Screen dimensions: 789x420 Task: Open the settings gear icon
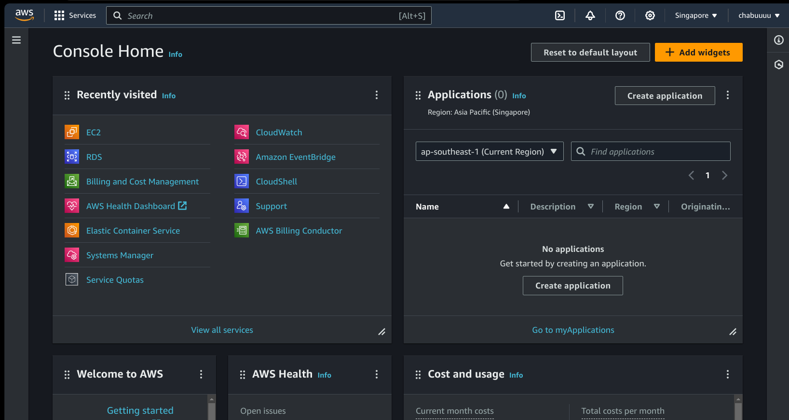[650, 15]
